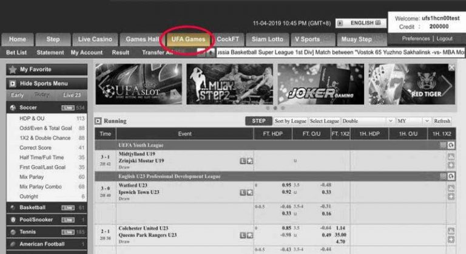
Task: Click the Running section arrow icon
Action: click(x=98, y=121)
